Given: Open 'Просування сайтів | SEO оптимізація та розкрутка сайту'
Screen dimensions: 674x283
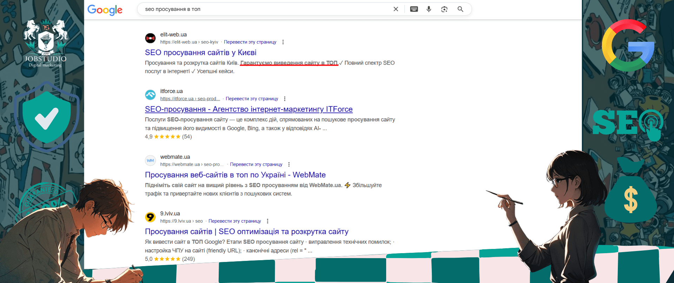Looking at the screenshot, I should pos(246,232).
